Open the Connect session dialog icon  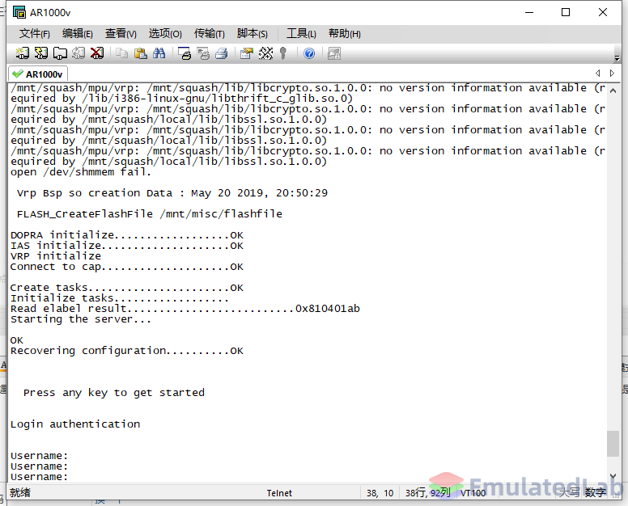23,53
